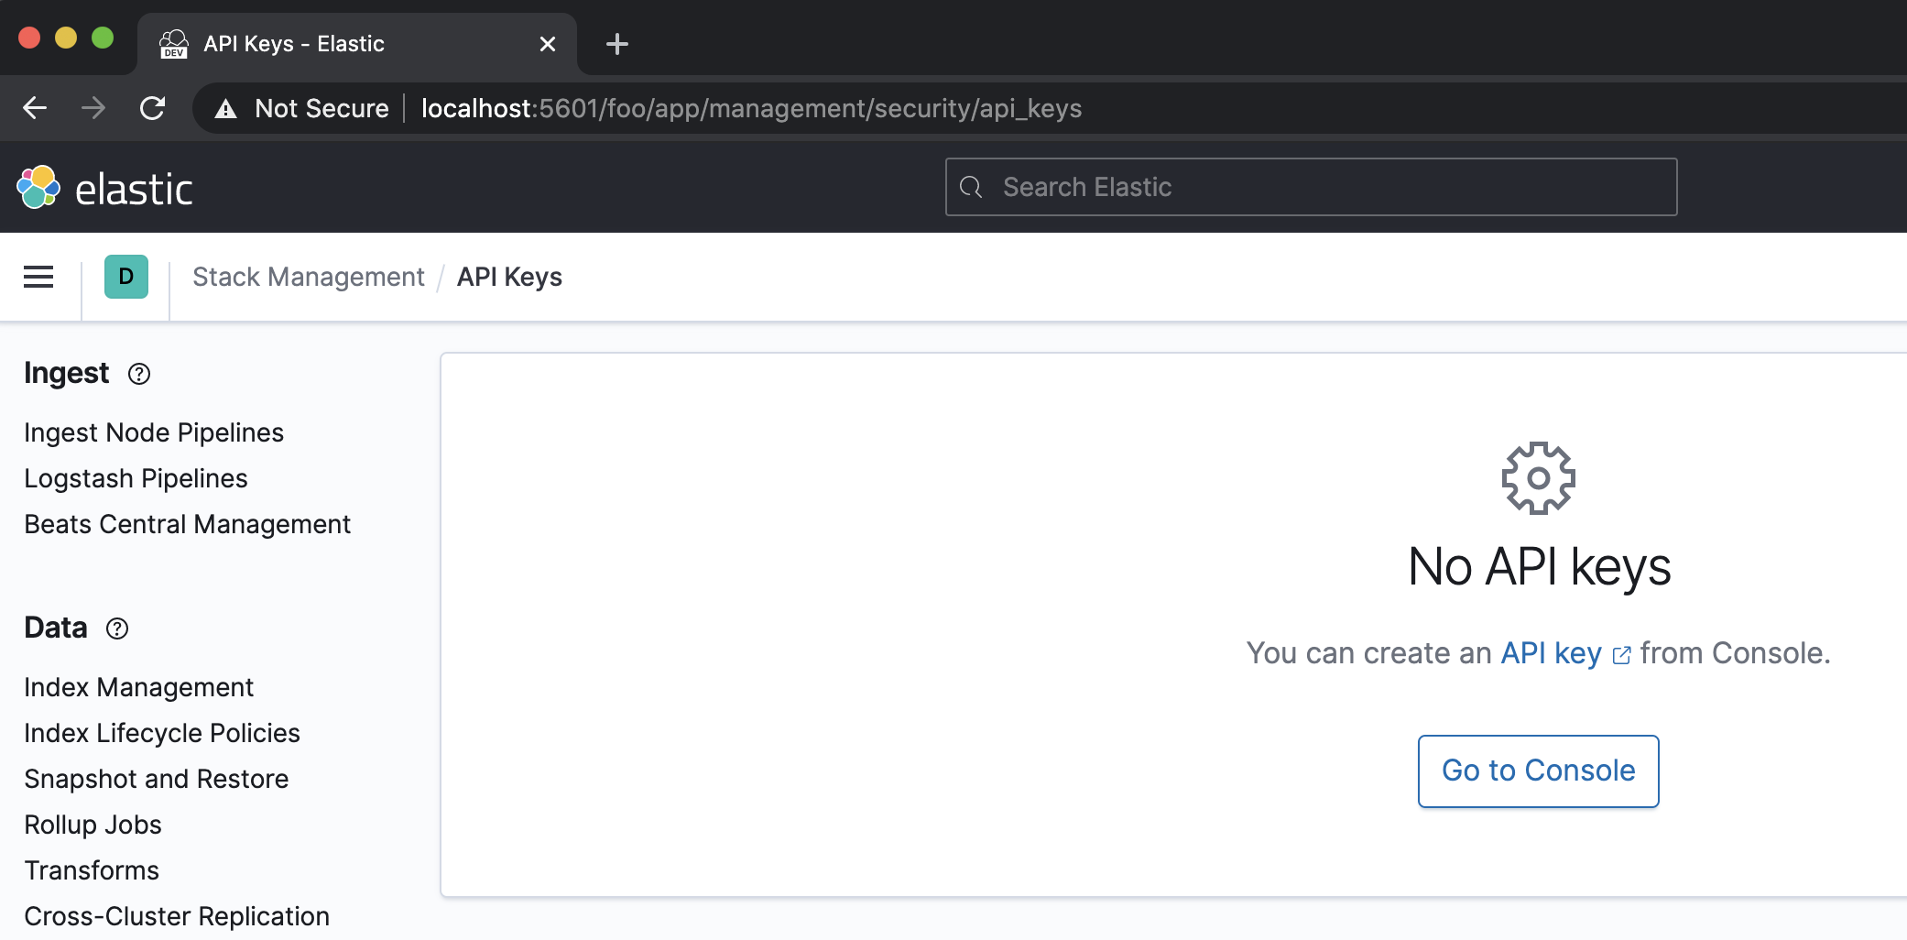Viewport: 1907px width, 940px height.
Task: Click the browser back arrow
Action: tap(35, 108)
